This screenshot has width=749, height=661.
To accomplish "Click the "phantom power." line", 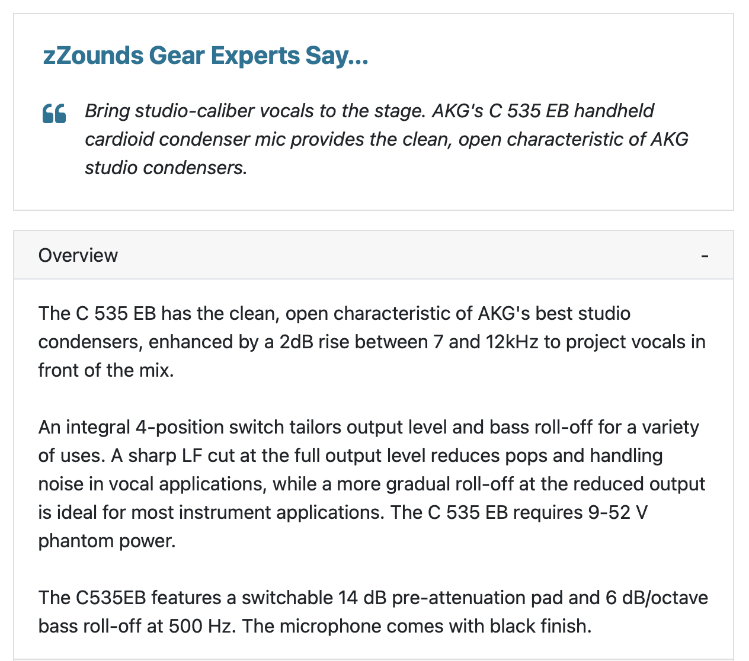I will pyautogui.click(x=107, y=541).
